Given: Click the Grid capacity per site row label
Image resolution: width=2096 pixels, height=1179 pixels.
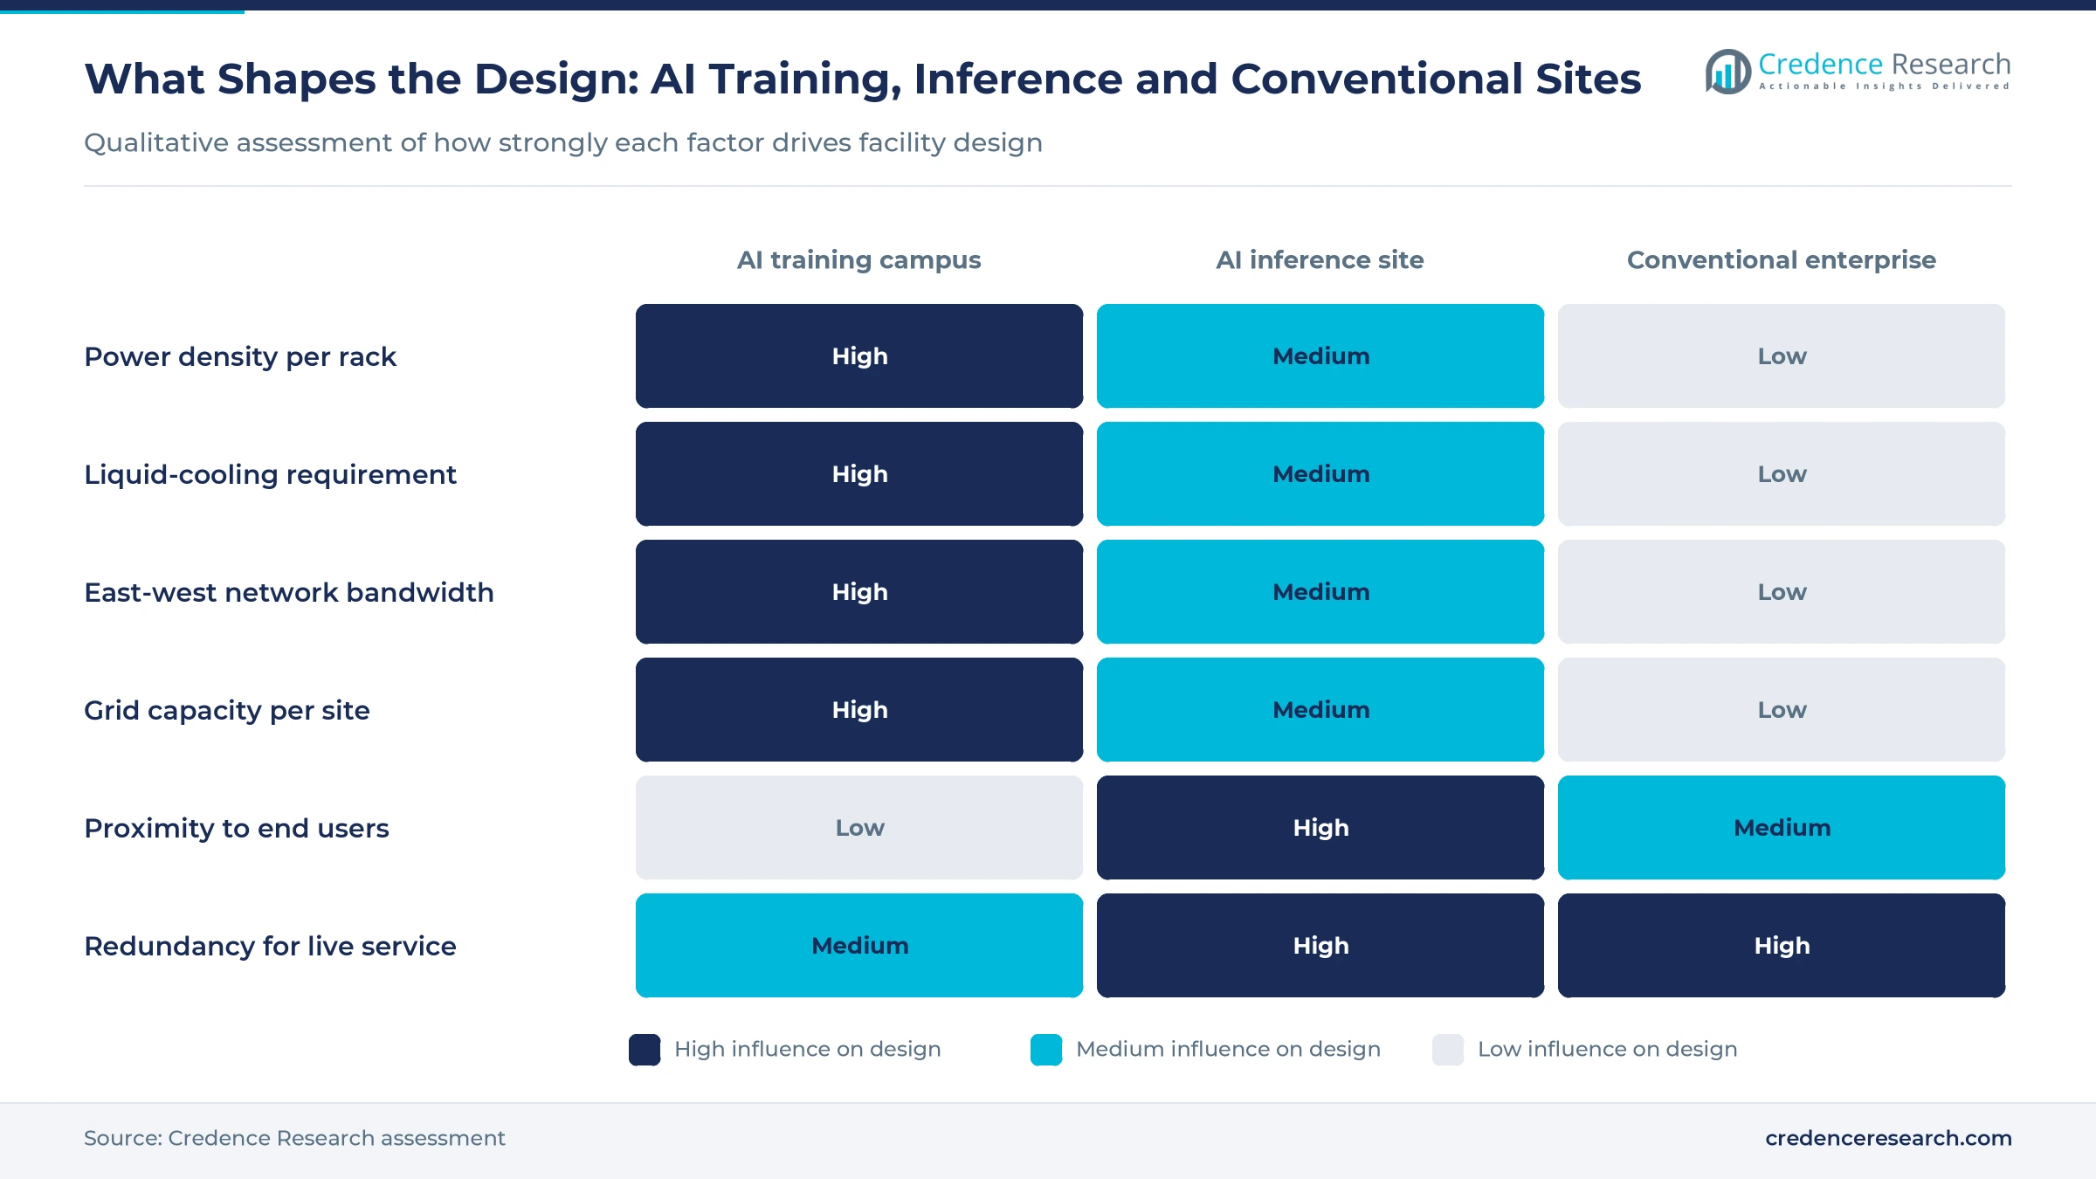Looking at the screenshot, I should (227, 711).
